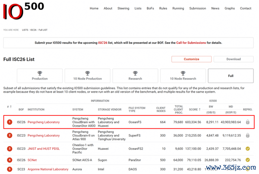Click the Research trophy icon
The height and width of the screenshot is (174, 259).
pyautogui.click(x=135, y=73)
